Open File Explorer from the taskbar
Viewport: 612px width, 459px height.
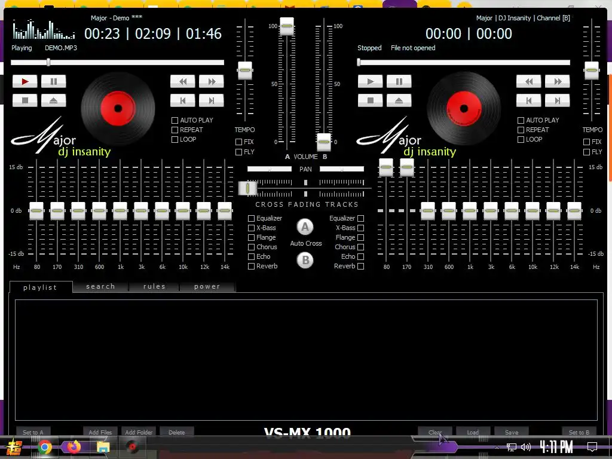pos(103,447)
